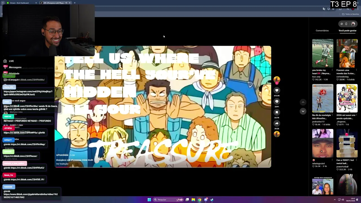Screen dimensions: 361x203
Task: Show hidden system tray icons
Action: tap(335, 200)
